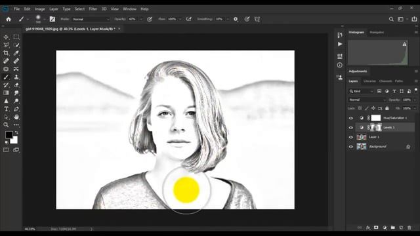Select the Brush tool in the toolbox
This screenshot has width=420, height=236.
[x=6, y=77]
